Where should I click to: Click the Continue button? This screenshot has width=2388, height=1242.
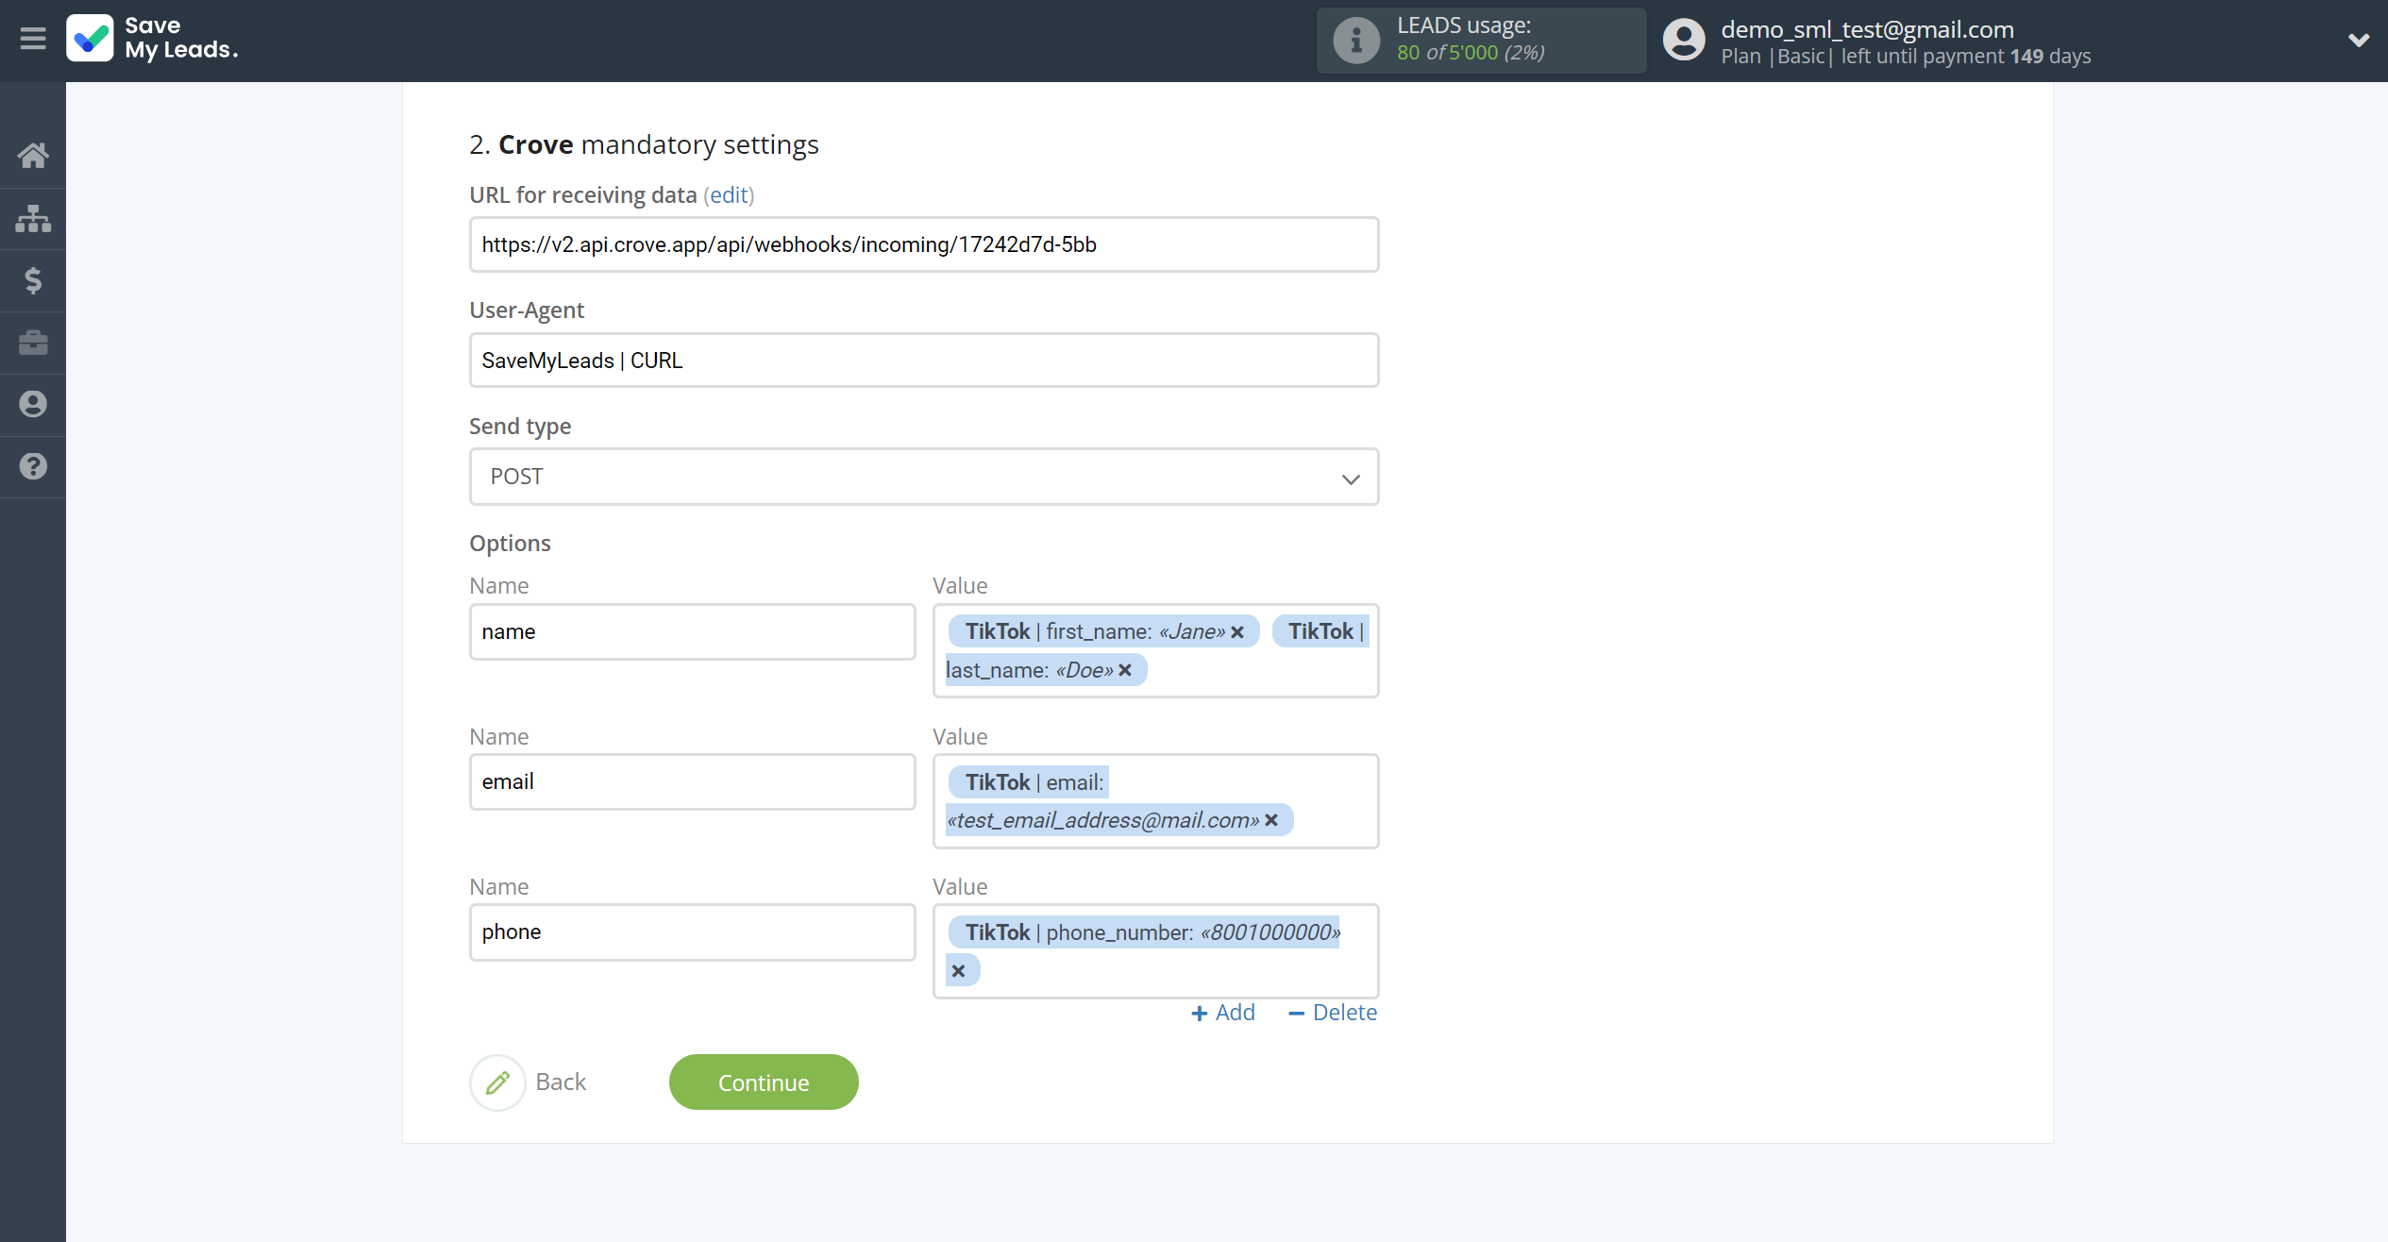(x=764, y=1083)
